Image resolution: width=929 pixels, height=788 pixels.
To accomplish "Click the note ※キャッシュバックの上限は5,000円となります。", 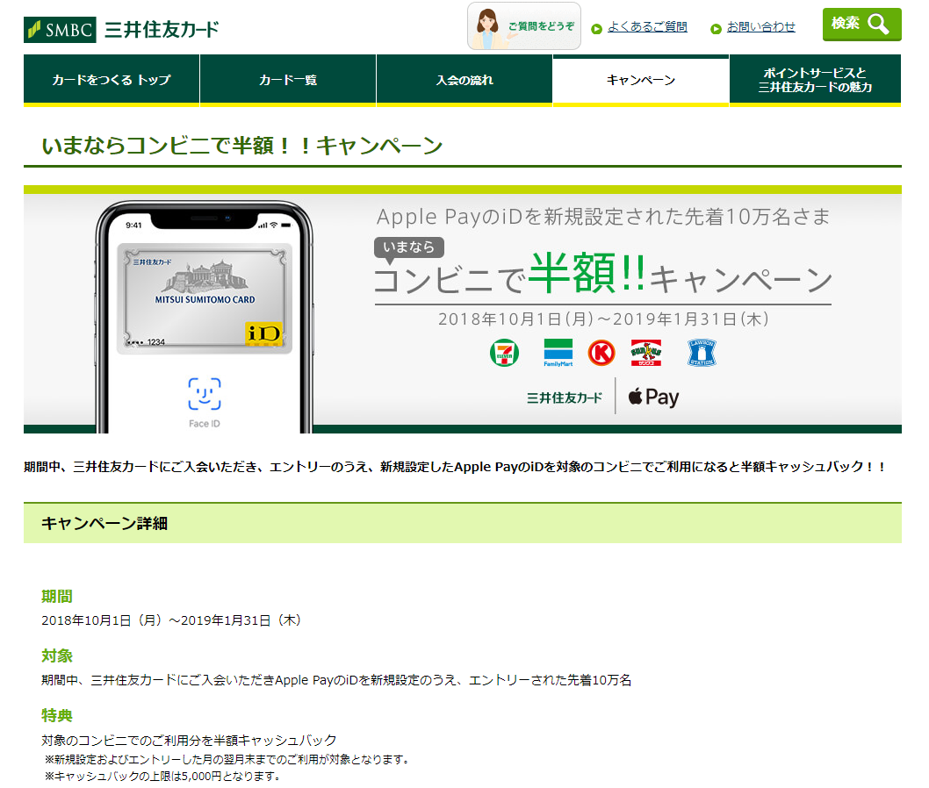I will click(162, 776).
